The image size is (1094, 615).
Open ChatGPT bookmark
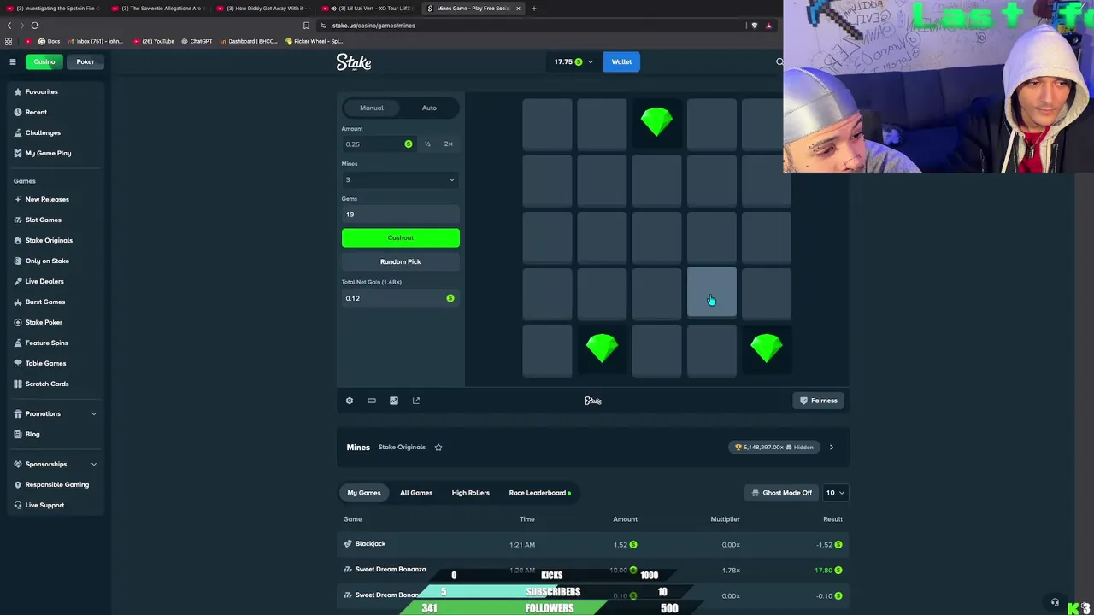click(197, 41)
